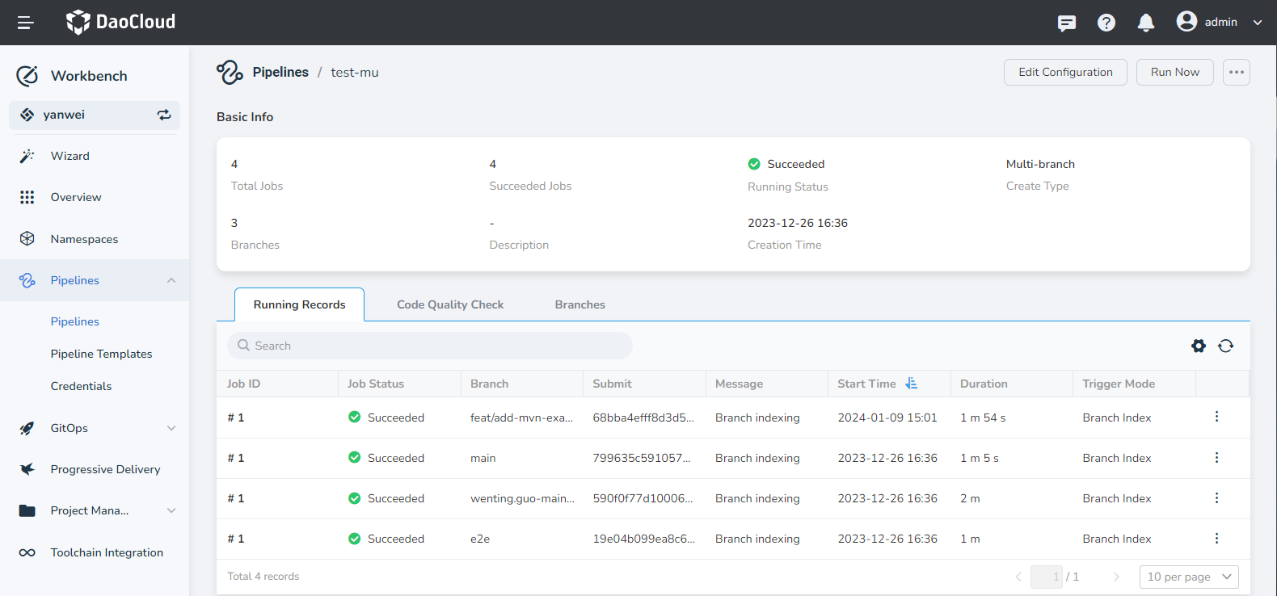Refresh the running records table
This screenshot has width=1277, height=596.
(x=1226, y=346)
